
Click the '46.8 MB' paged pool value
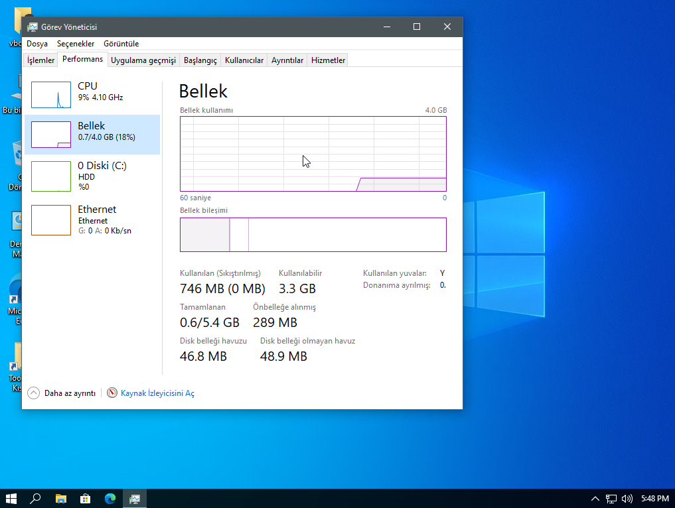[203, 357]
